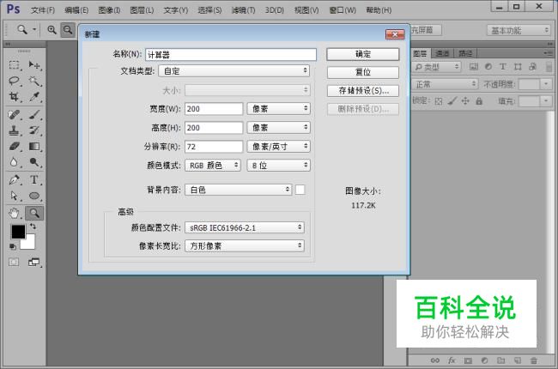
Task: Select the Crop tool
Action: pos(15,97)
